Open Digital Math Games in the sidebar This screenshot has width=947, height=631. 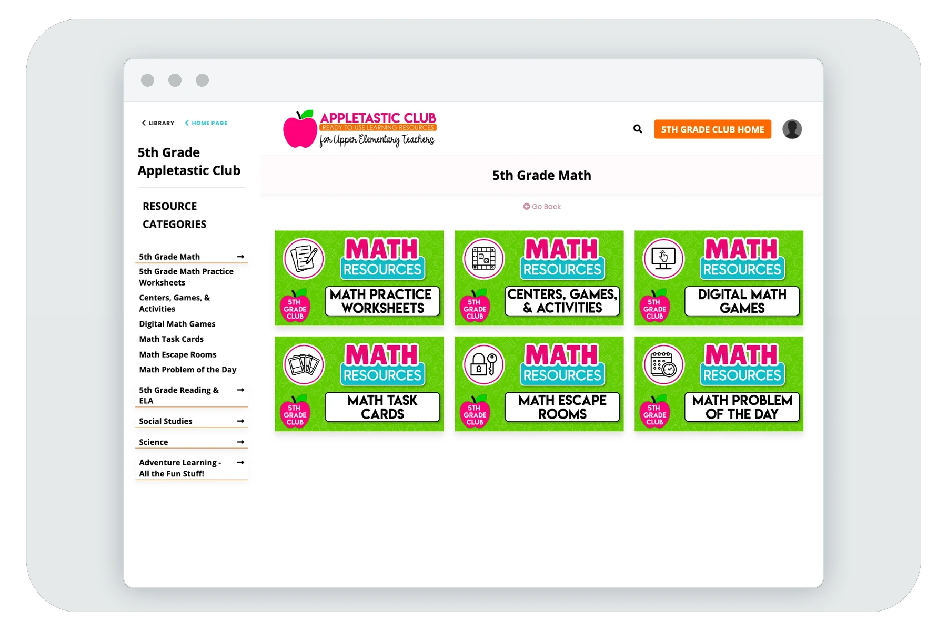click(x=177, y=324)
